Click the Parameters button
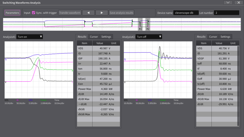This screenshot has width=244, height=137. tap(12, 13)
